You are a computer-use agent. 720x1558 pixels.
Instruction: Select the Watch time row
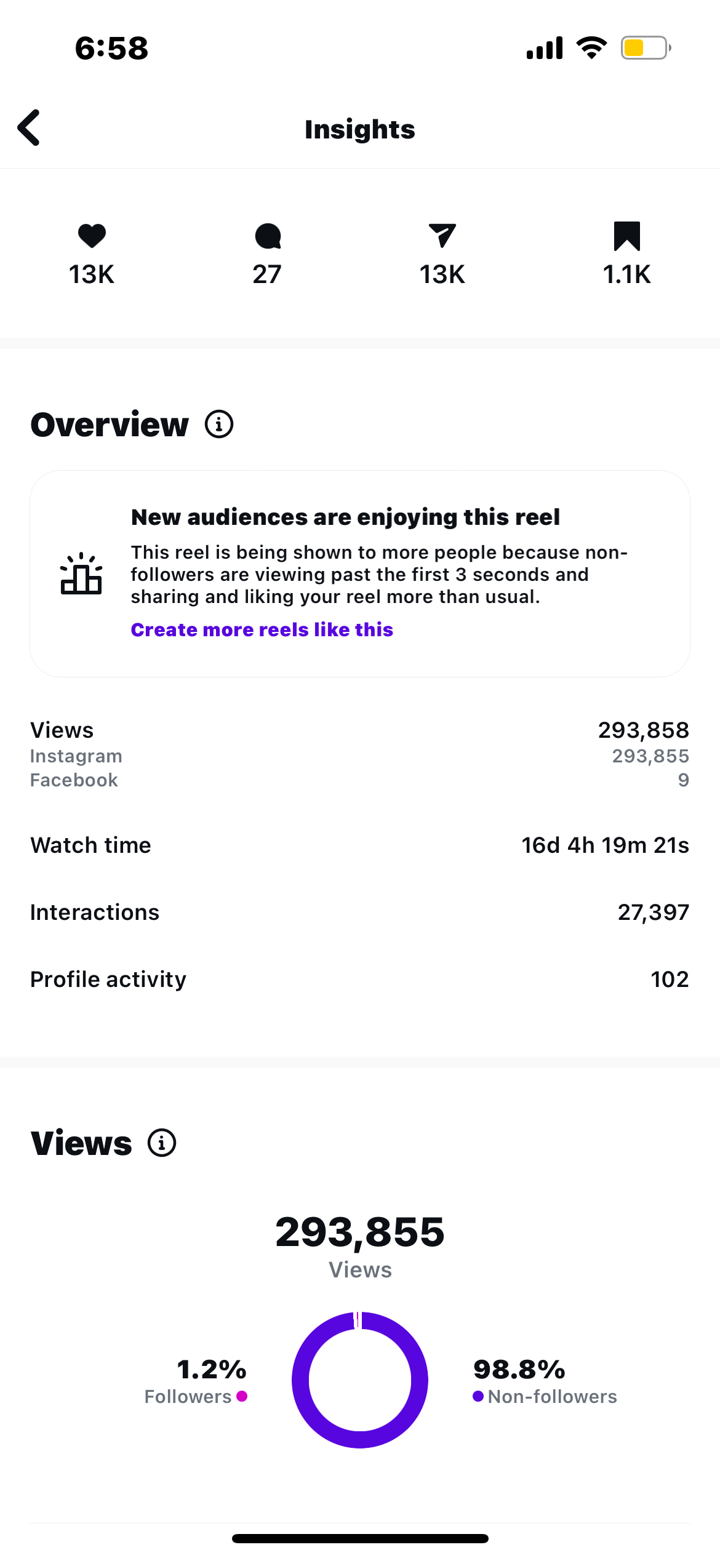point(359,845)
